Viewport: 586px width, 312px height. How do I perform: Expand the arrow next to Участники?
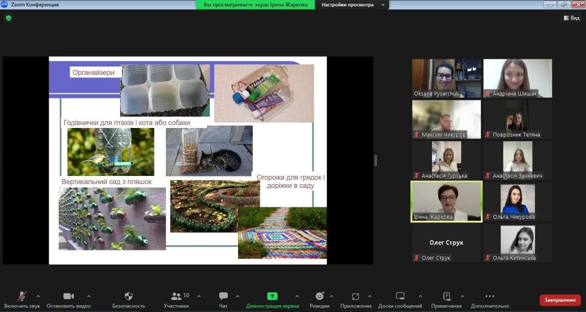click(199, 296)
